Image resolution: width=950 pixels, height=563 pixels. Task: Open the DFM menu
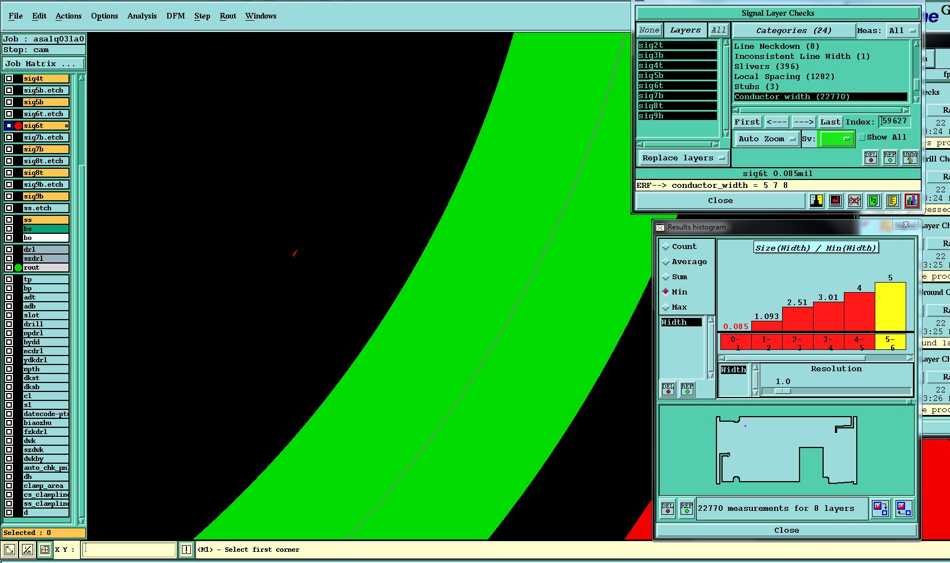point(176,16)
